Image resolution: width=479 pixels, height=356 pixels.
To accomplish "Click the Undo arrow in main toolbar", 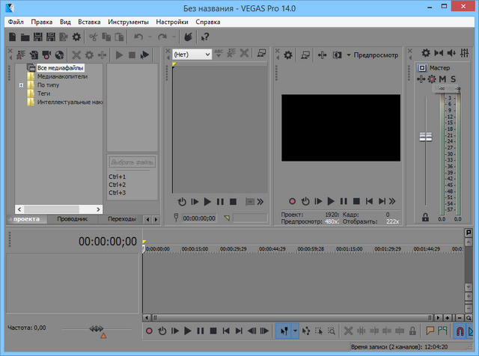I will click(x=138, y=37).
